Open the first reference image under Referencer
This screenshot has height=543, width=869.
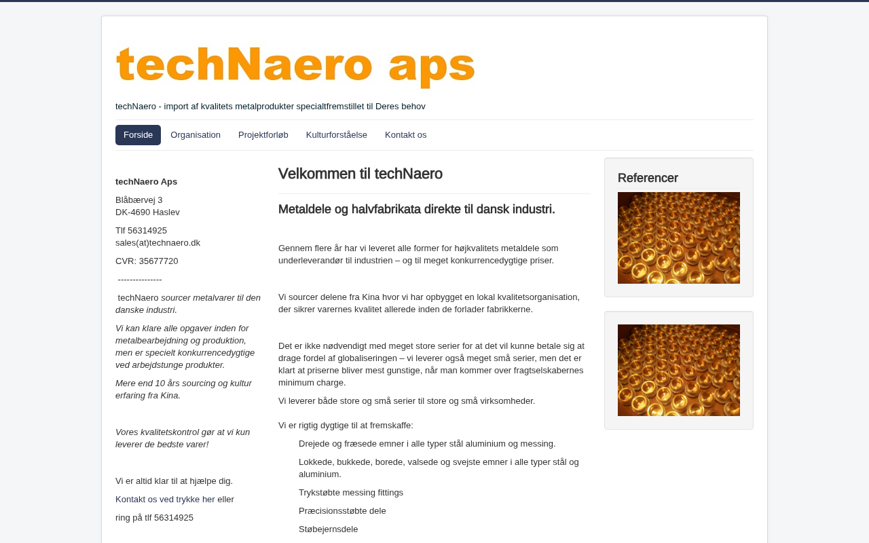pyautogui.click(x=679, y=238)
